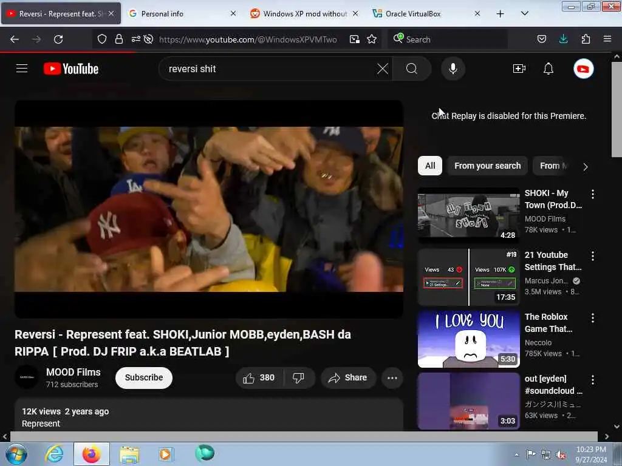Open site permissions icon in address bar
Image resolution: width=622 pixels, height=466 pixels.
(x=135, y=39)
